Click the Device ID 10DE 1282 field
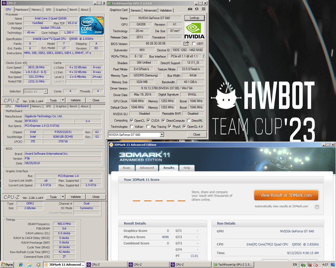The width and height of the screenshot is (336, 268). point(188,50)
